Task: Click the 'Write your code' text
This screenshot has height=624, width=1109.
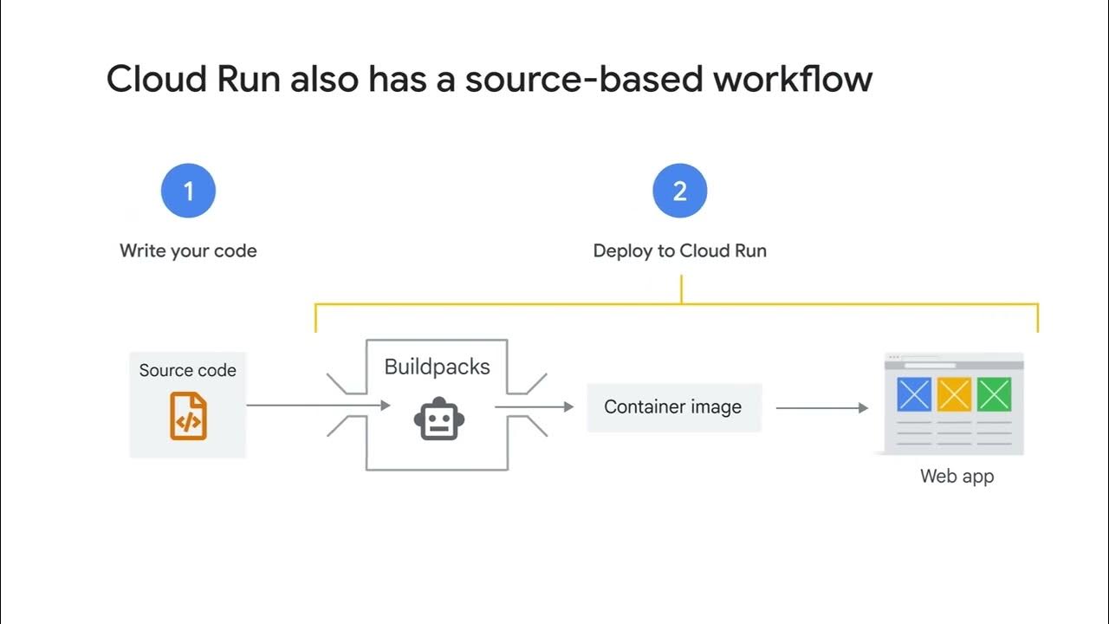Action: 188,251
